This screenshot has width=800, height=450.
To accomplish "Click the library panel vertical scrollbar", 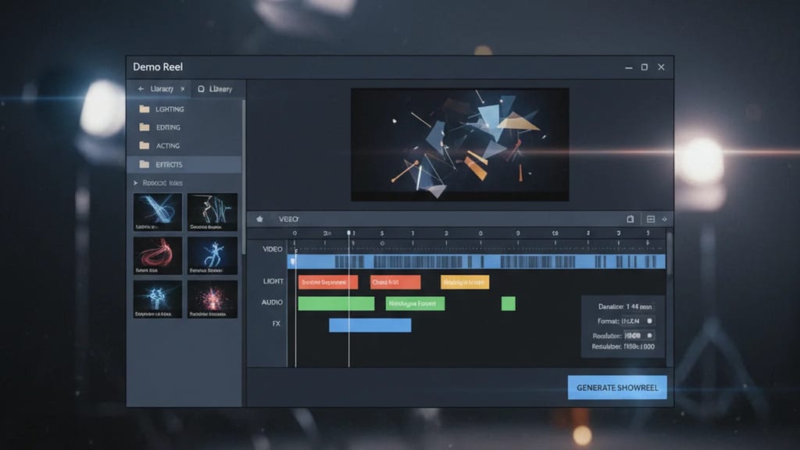I will (x=244, y=176).
